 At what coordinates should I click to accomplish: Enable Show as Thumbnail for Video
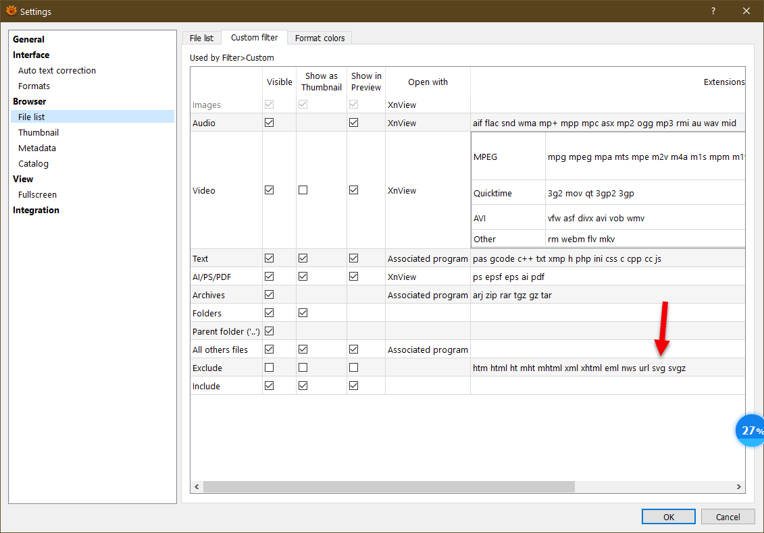(x=303, y=190)
